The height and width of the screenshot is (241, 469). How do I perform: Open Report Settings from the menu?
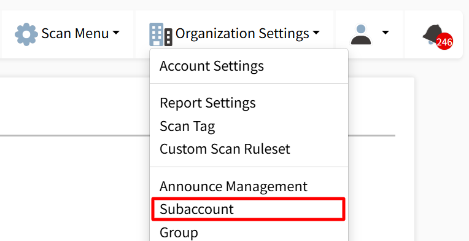pyautogui.click(x=249, y=103)
